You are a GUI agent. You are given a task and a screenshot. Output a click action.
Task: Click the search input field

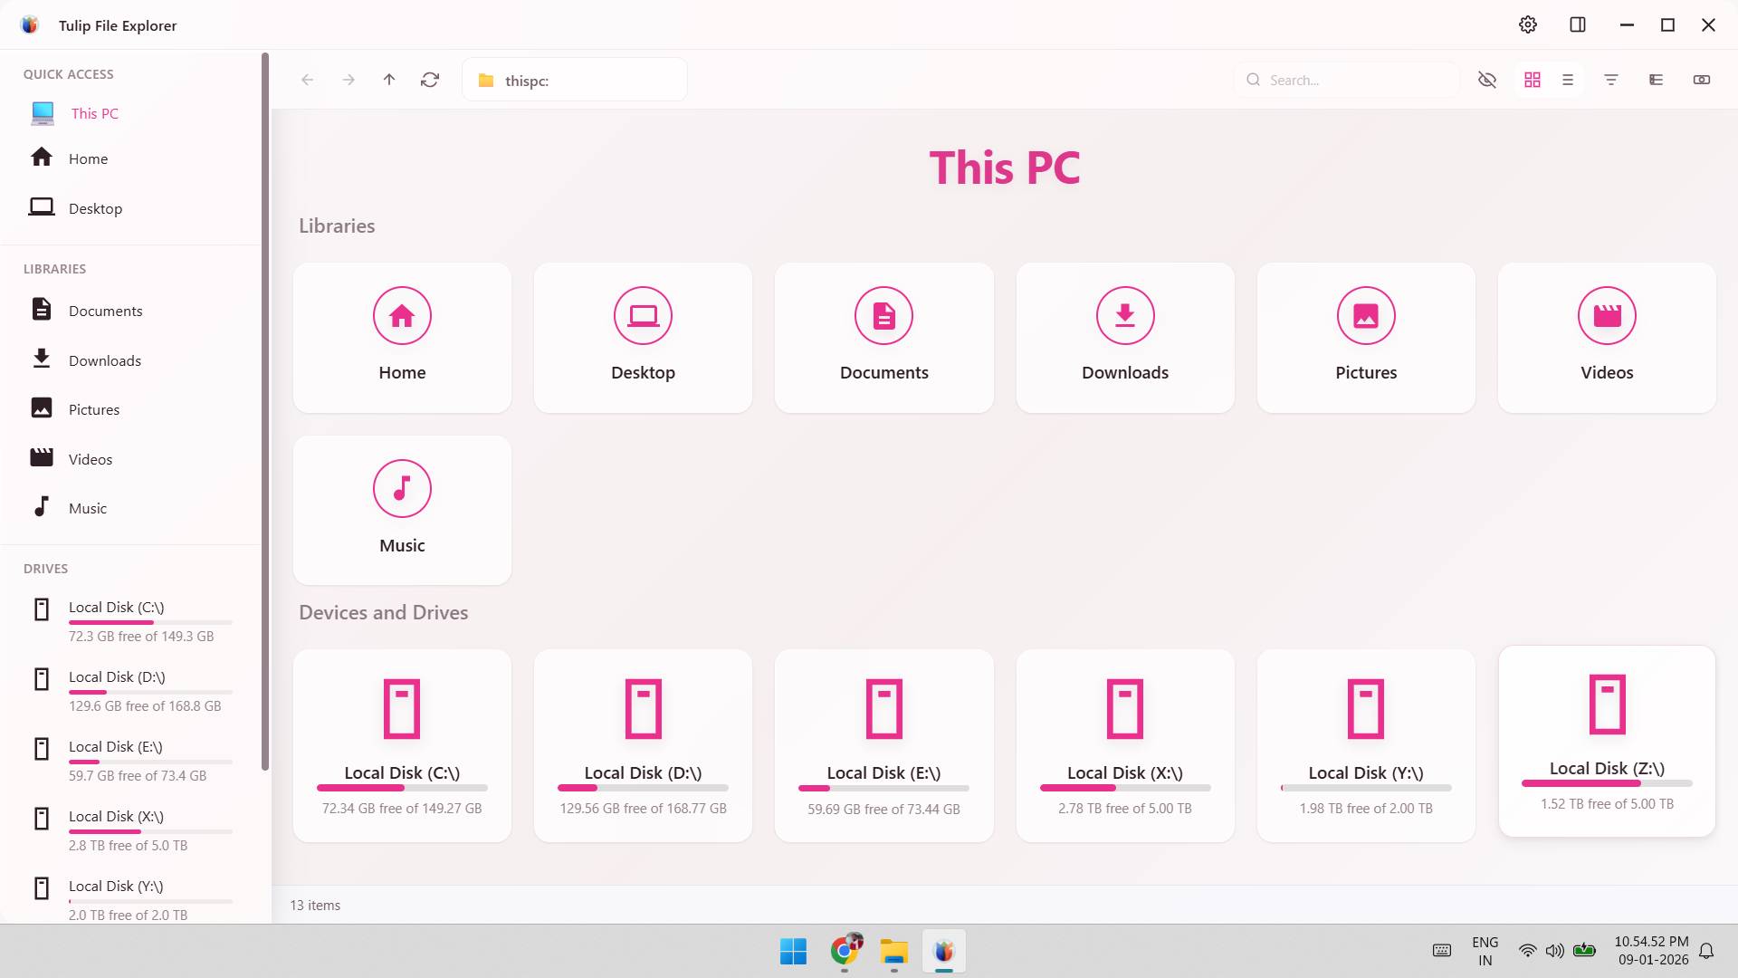[1346, 80]
